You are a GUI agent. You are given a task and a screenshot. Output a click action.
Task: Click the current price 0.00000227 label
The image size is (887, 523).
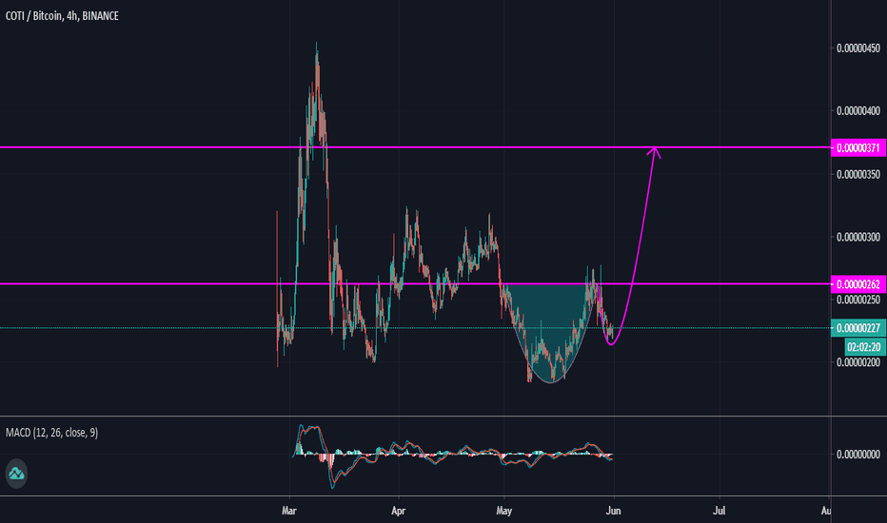[858, 328]
